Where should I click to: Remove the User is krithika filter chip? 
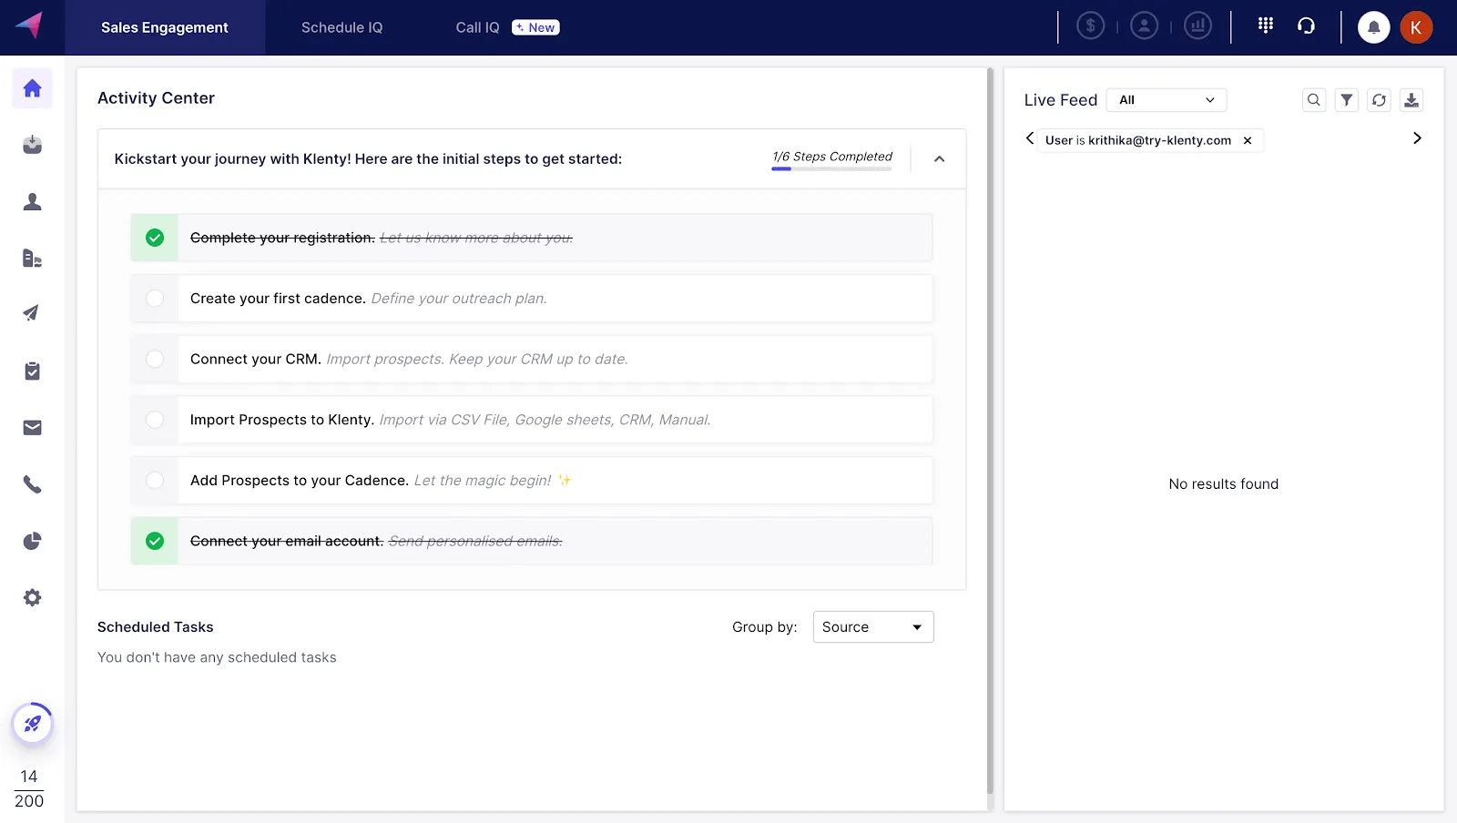[1248, 140]
